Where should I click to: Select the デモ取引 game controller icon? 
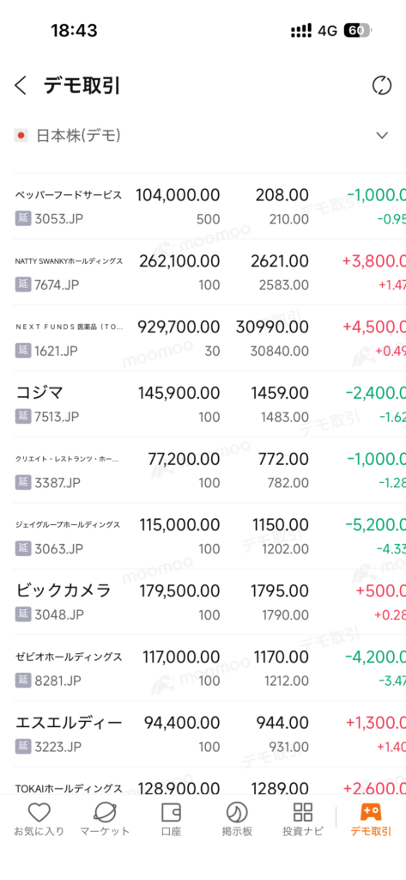(371, 811)
